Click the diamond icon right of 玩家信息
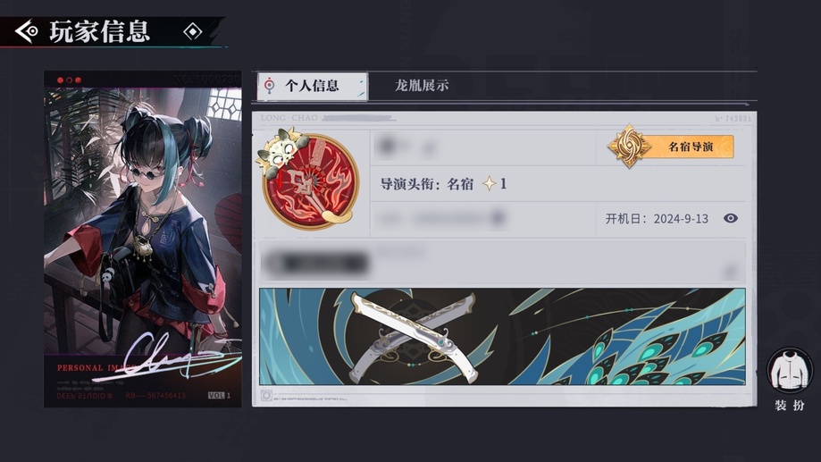This screenshot has height=462, width=821. click(193, 31)
